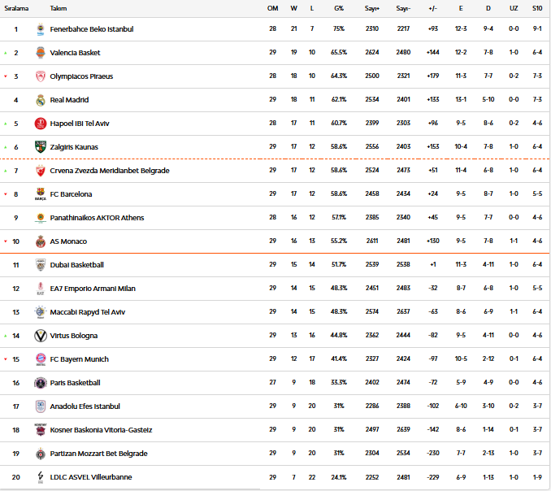Open Dubai Basketball team page link
Screen dimensions: 551x491
(x=76, y=265)
